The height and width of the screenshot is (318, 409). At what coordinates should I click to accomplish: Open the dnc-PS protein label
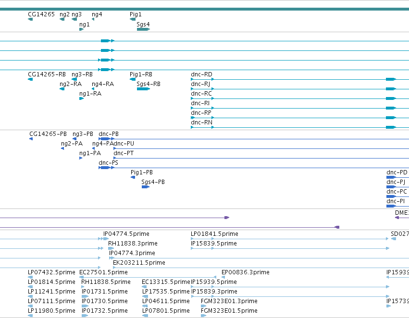[108, 163]
